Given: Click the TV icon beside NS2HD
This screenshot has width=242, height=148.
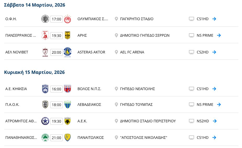Looking at the screenshot, I should click(192, 121).
